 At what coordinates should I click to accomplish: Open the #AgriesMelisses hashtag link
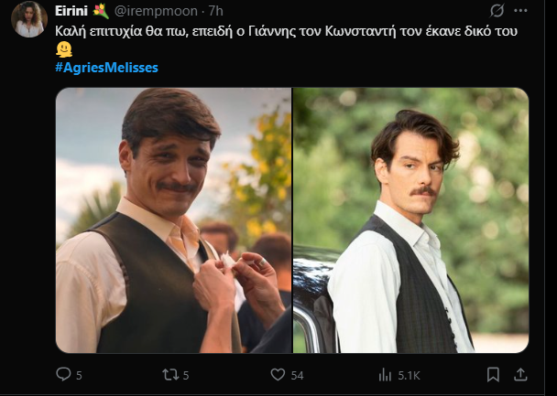pyautogui.click(x=106, y=68)
